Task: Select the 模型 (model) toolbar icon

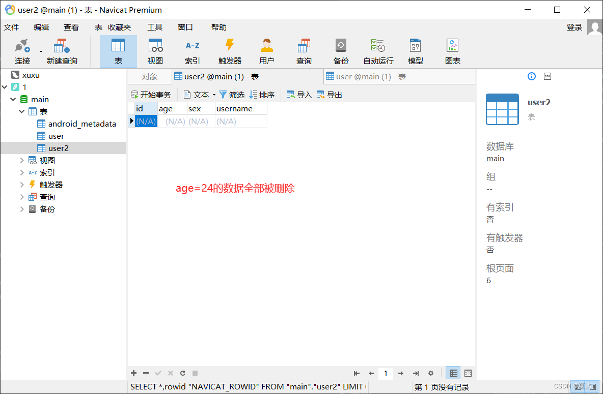Action: tap(415, 50)
